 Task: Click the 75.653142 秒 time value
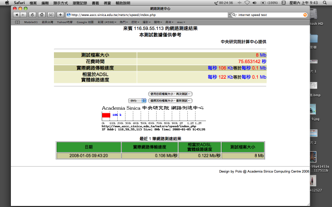coord(252,62)
